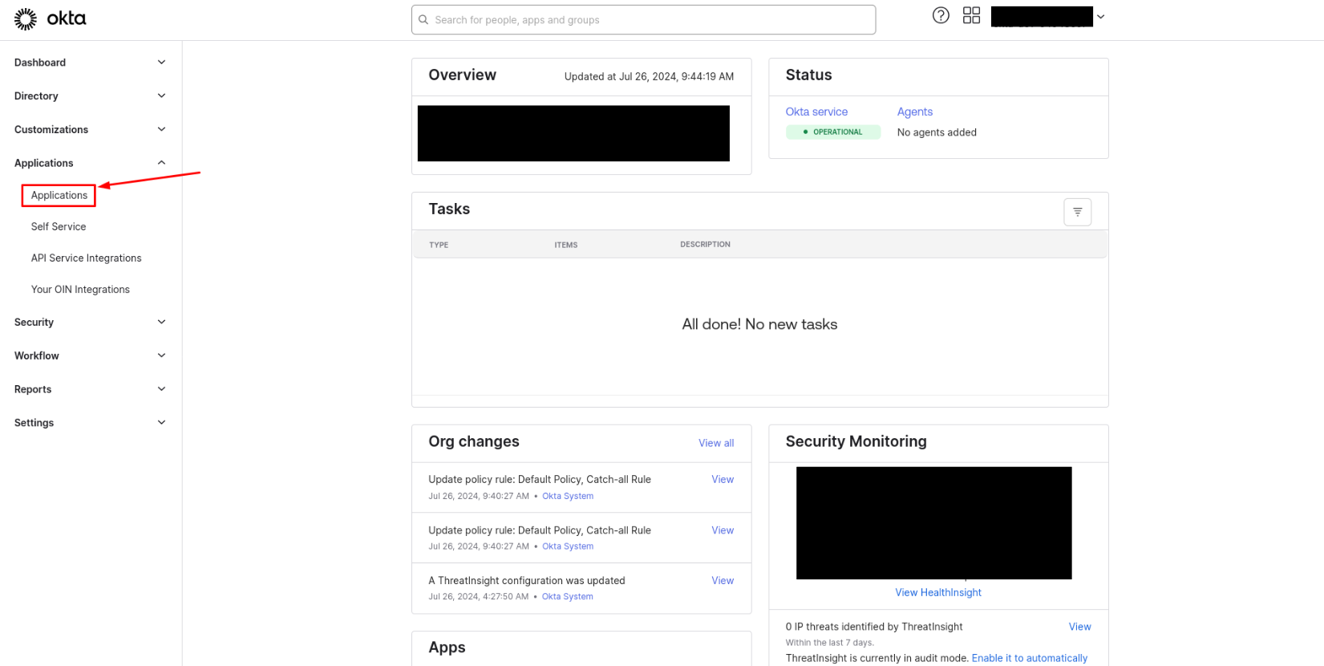Open the apps grid icon
This screenshot has width=1324, height=666.
click(x=971, y=15)
